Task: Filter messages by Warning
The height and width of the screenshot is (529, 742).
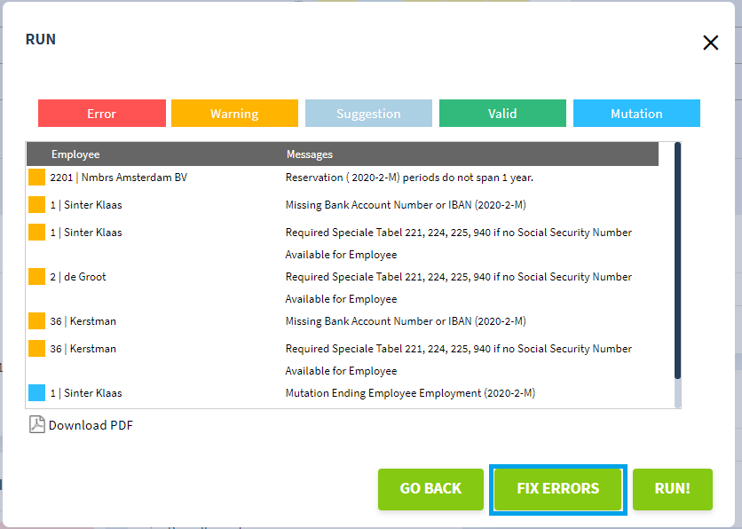Action: click(234, 113)
